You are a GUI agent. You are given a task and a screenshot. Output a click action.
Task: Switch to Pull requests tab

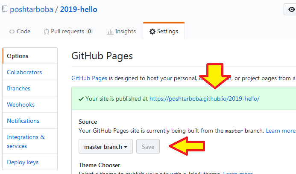click(x=68, y=31)
